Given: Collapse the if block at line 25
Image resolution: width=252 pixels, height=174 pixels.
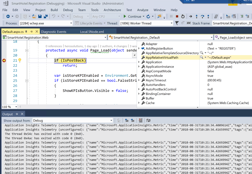Looking at the screenshot, I should 27,81.
